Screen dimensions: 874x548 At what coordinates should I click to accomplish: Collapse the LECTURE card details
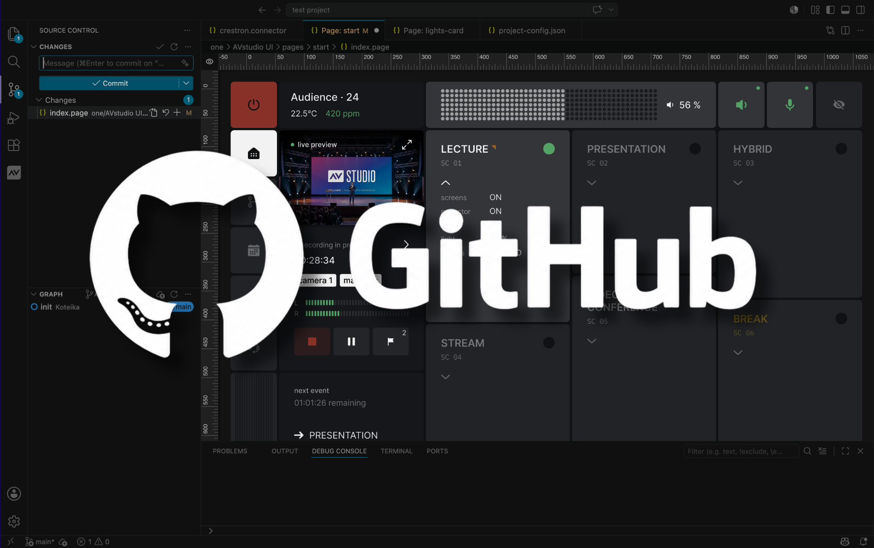446,183
